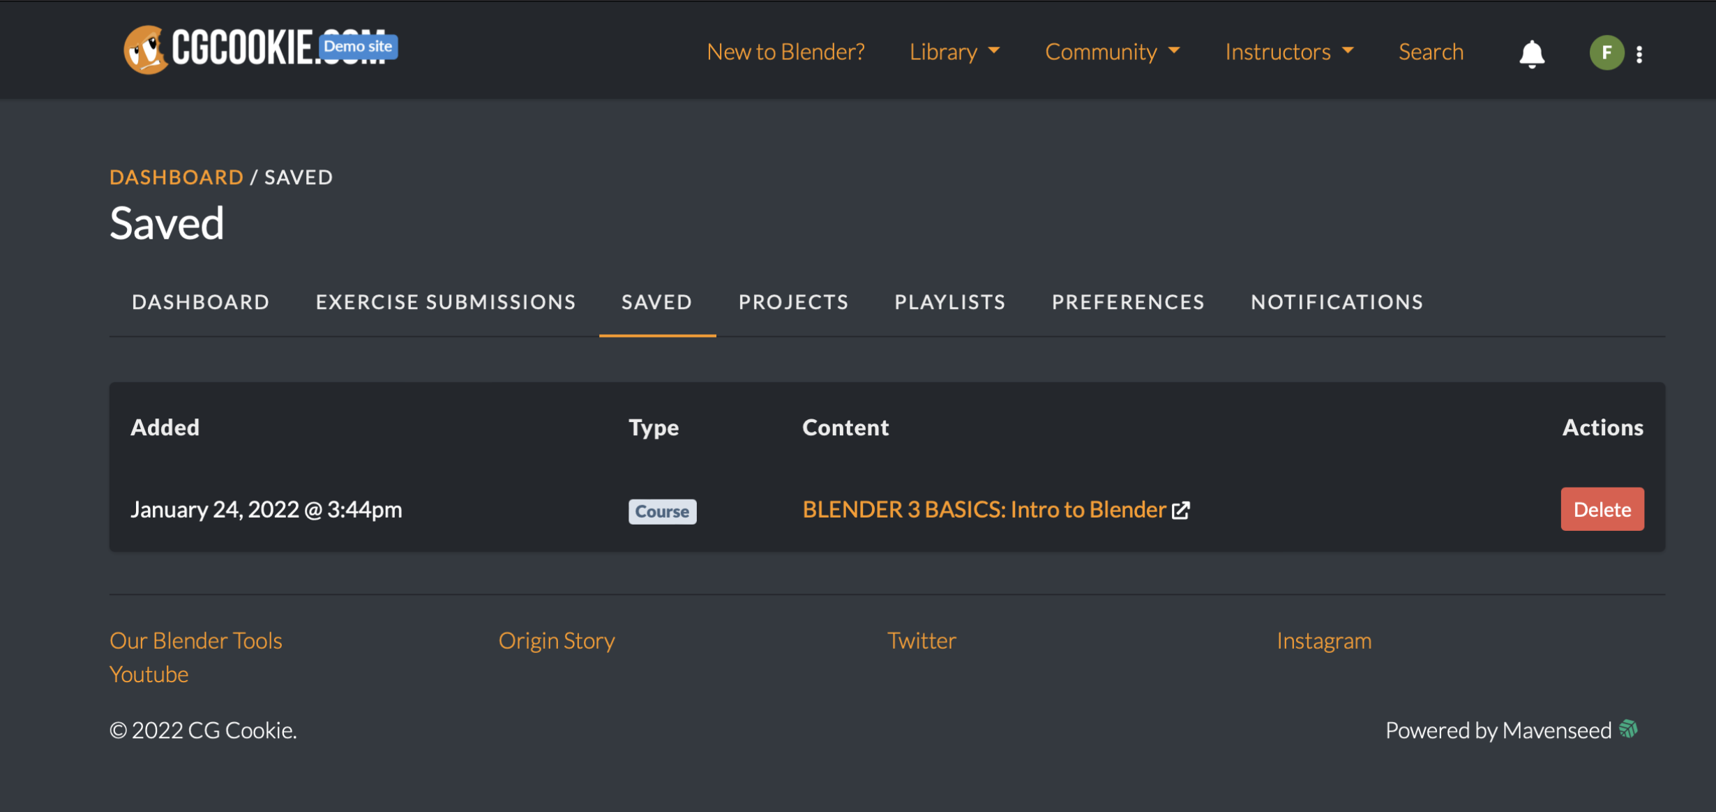Click the Demo site badge
1716x812 pixels.
click(x=358, y=47)
